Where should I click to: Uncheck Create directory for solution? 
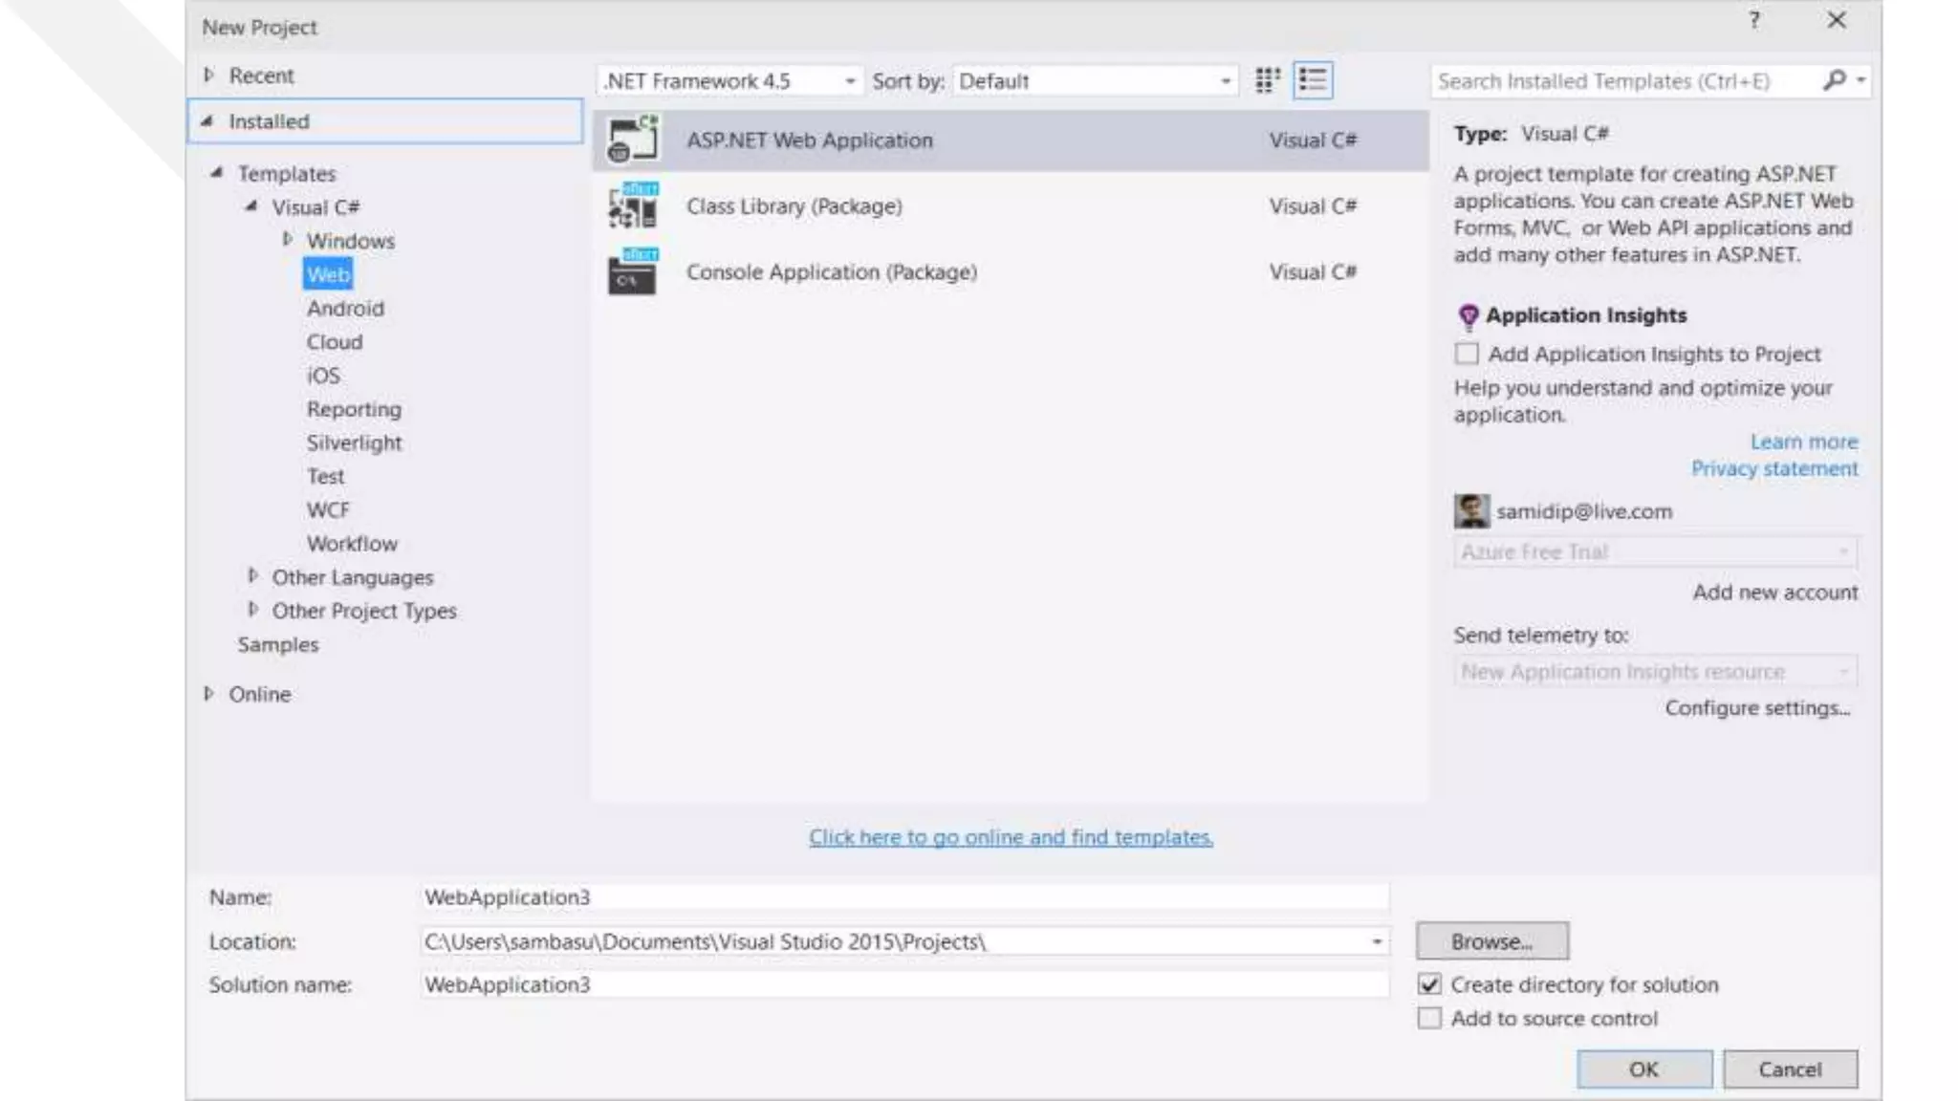coord(1429,984)
